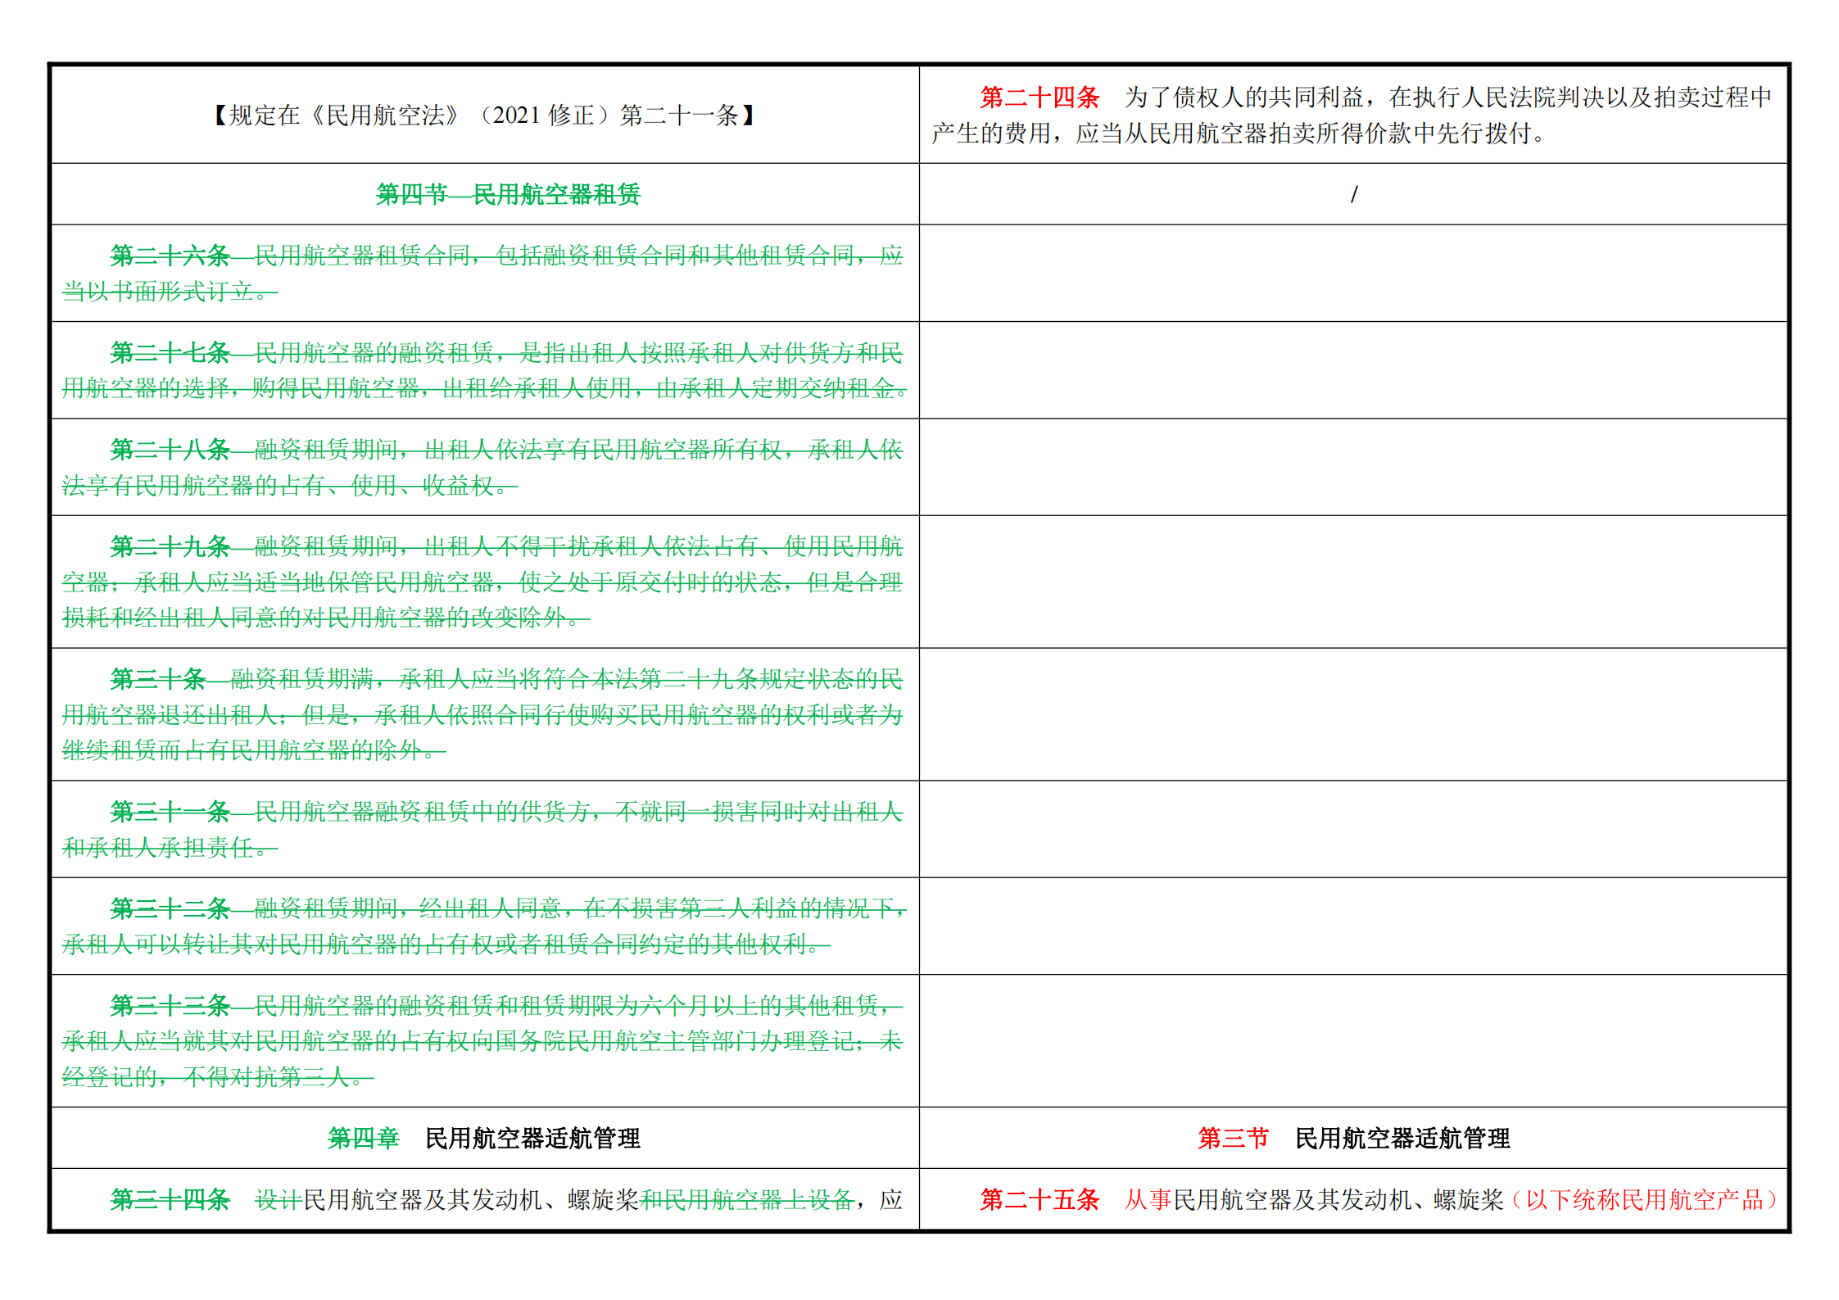Select the struck-through 第四节 民用航空器租赁 heading
The width and height of the screenshot is (1839, 1300).
coord(508,195)
